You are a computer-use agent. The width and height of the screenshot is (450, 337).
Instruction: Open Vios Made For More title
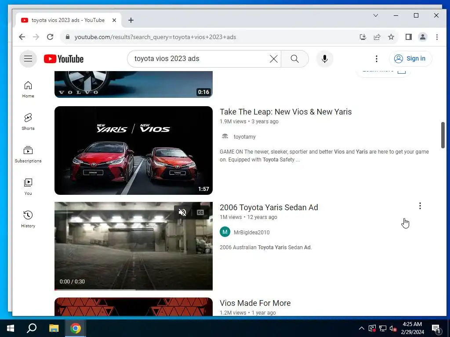click(255, 303)
